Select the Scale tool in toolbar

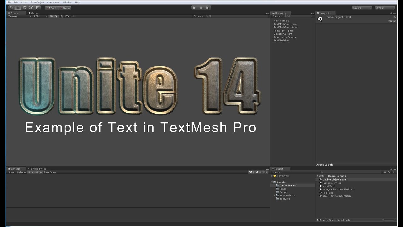(x=31, y=8)
